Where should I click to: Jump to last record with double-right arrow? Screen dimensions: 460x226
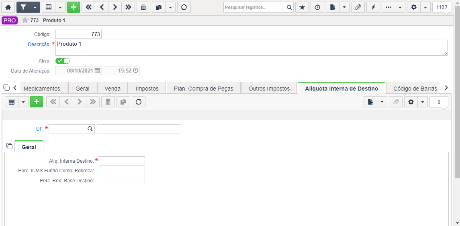click(128, 7)
